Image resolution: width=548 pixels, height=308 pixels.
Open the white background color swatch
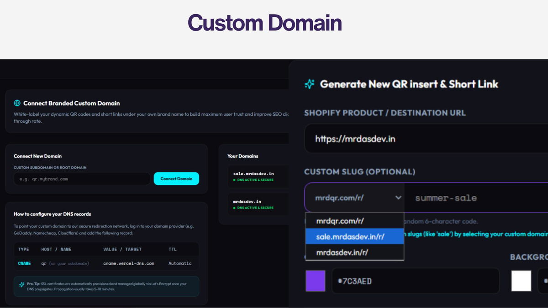click(521, 281)
